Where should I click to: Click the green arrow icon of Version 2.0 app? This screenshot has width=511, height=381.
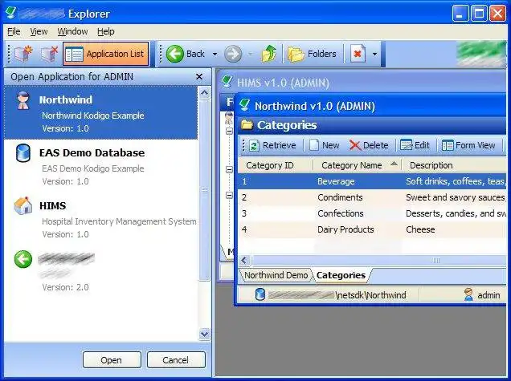(23, 259)
